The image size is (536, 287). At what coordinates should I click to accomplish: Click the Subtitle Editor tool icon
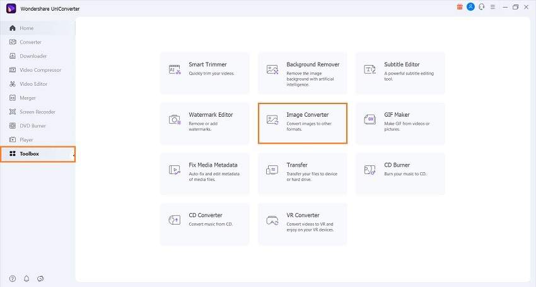pyautogui.click(x=370, y=69)
